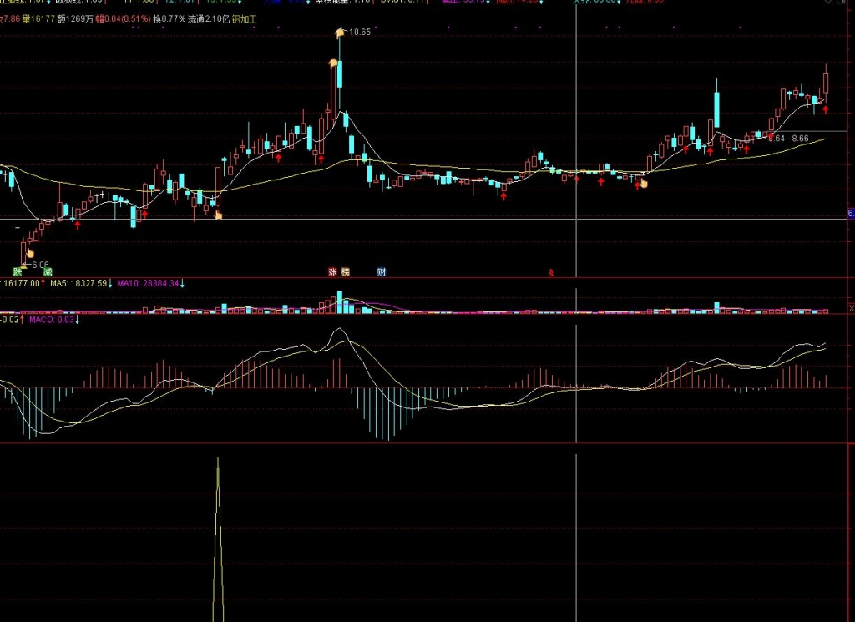The height and width of the screenshot is (622, 855).
Task: Click the 财 financial event marker
Action: pos(381,271)
